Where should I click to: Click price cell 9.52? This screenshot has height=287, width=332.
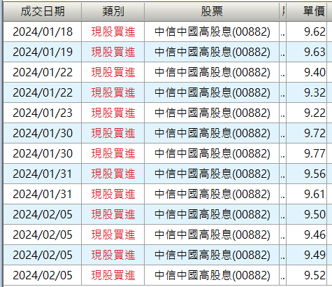(x=307, y=275)
